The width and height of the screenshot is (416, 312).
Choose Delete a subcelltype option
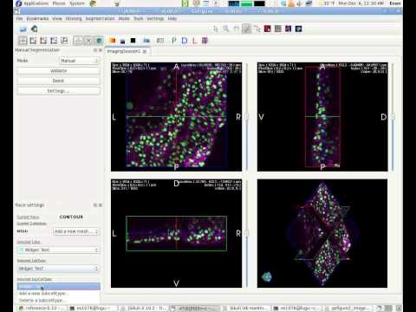pos(59,301)
